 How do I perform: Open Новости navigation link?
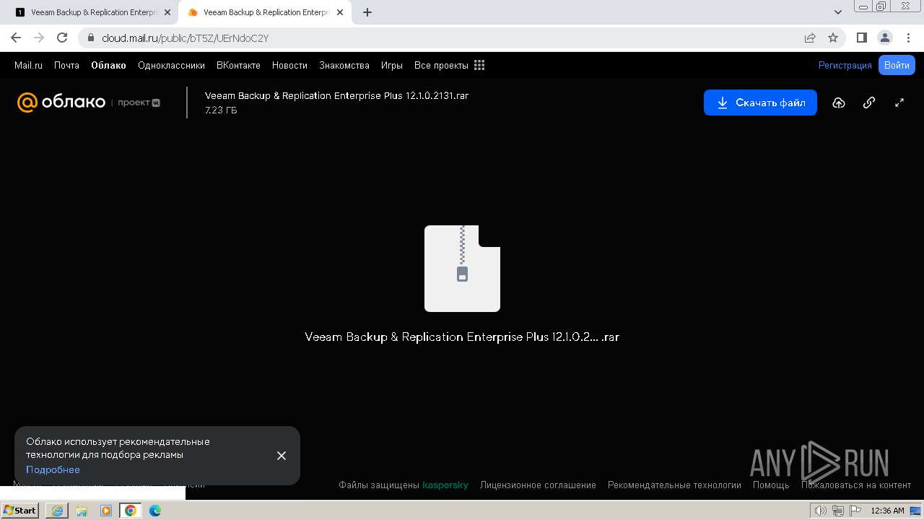(289, 65)
